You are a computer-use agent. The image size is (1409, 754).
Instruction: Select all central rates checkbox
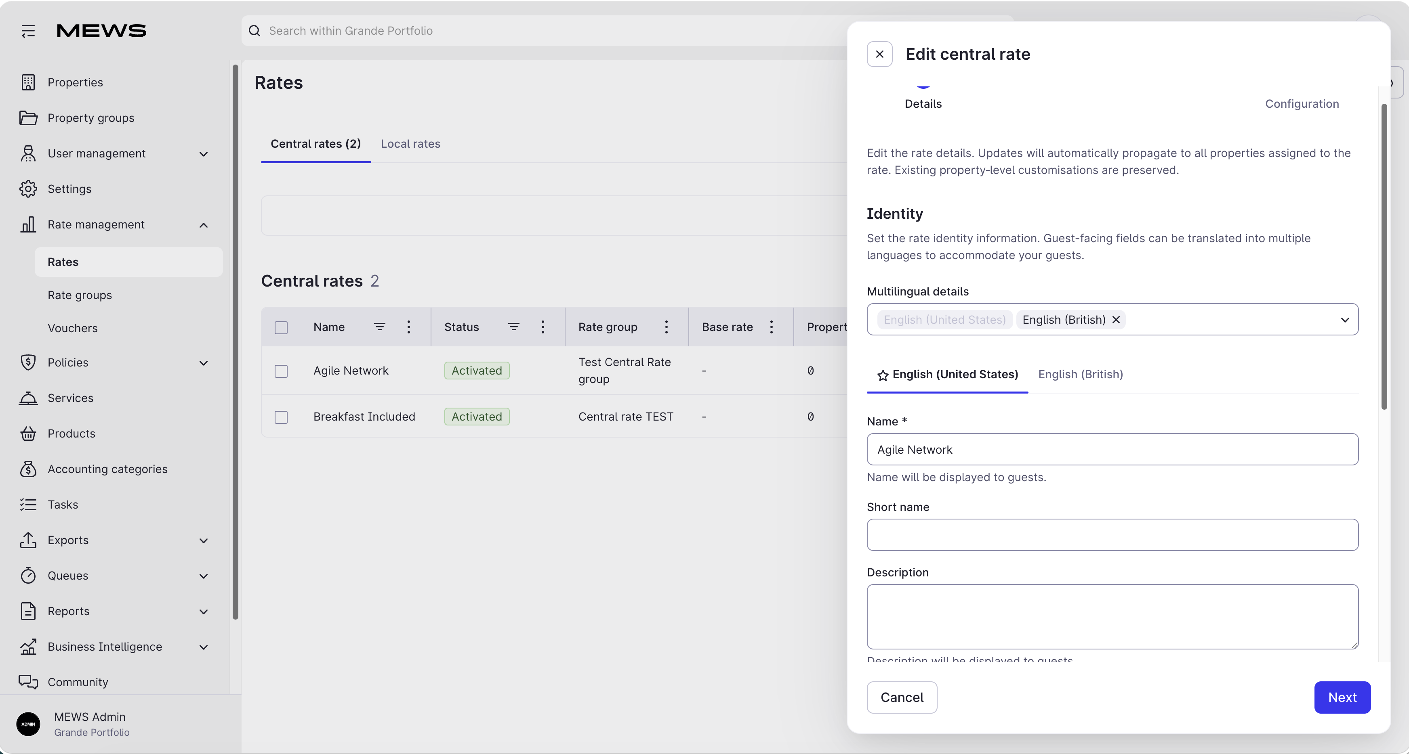(281, 327)
